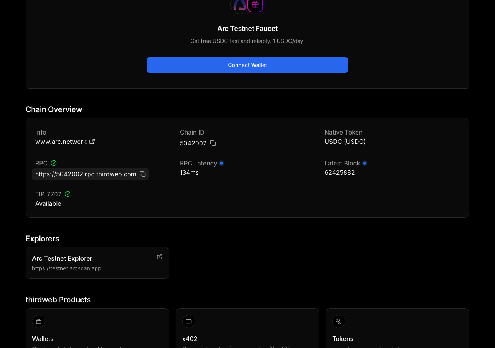Image resolution: width=495 pixels, height=348 pixels.
Task: Open the Wallets product title
Action: 43,339
